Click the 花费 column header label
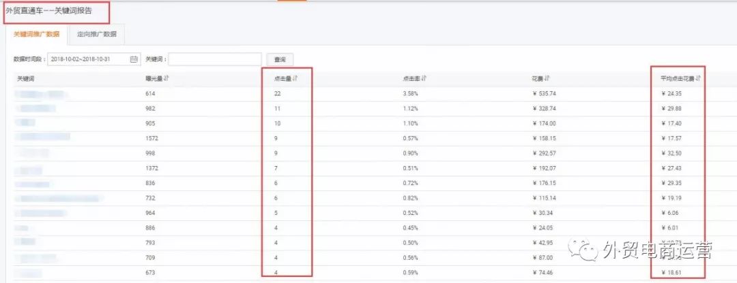Screen dimensions: 737x283 point(539,79)
